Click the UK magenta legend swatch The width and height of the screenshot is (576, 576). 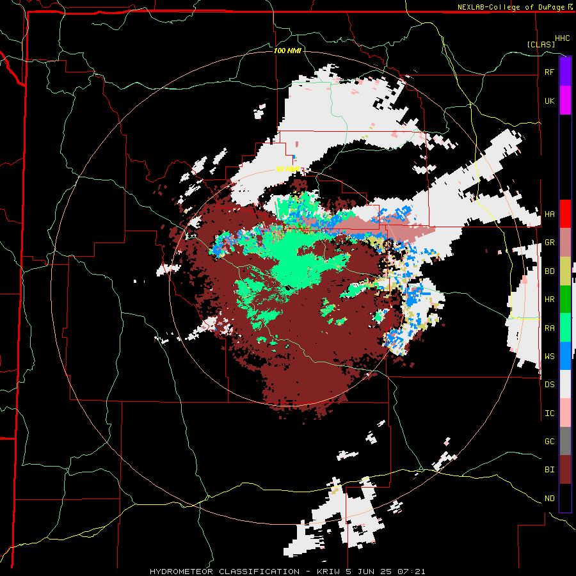(565, 100)
